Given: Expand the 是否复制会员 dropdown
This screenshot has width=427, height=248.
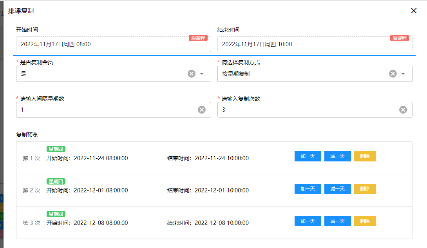Looking at the screenshot, I should [x=202, y=74].
